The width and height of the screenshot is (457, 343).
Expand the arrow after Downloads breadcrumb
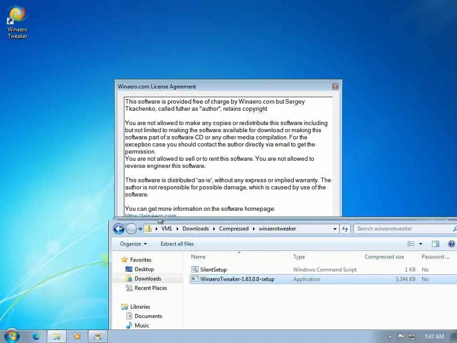pos(214,229)
